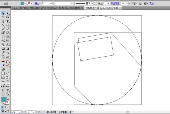
Task: Choose the Eraser tool
Action: tap(7, 32)
